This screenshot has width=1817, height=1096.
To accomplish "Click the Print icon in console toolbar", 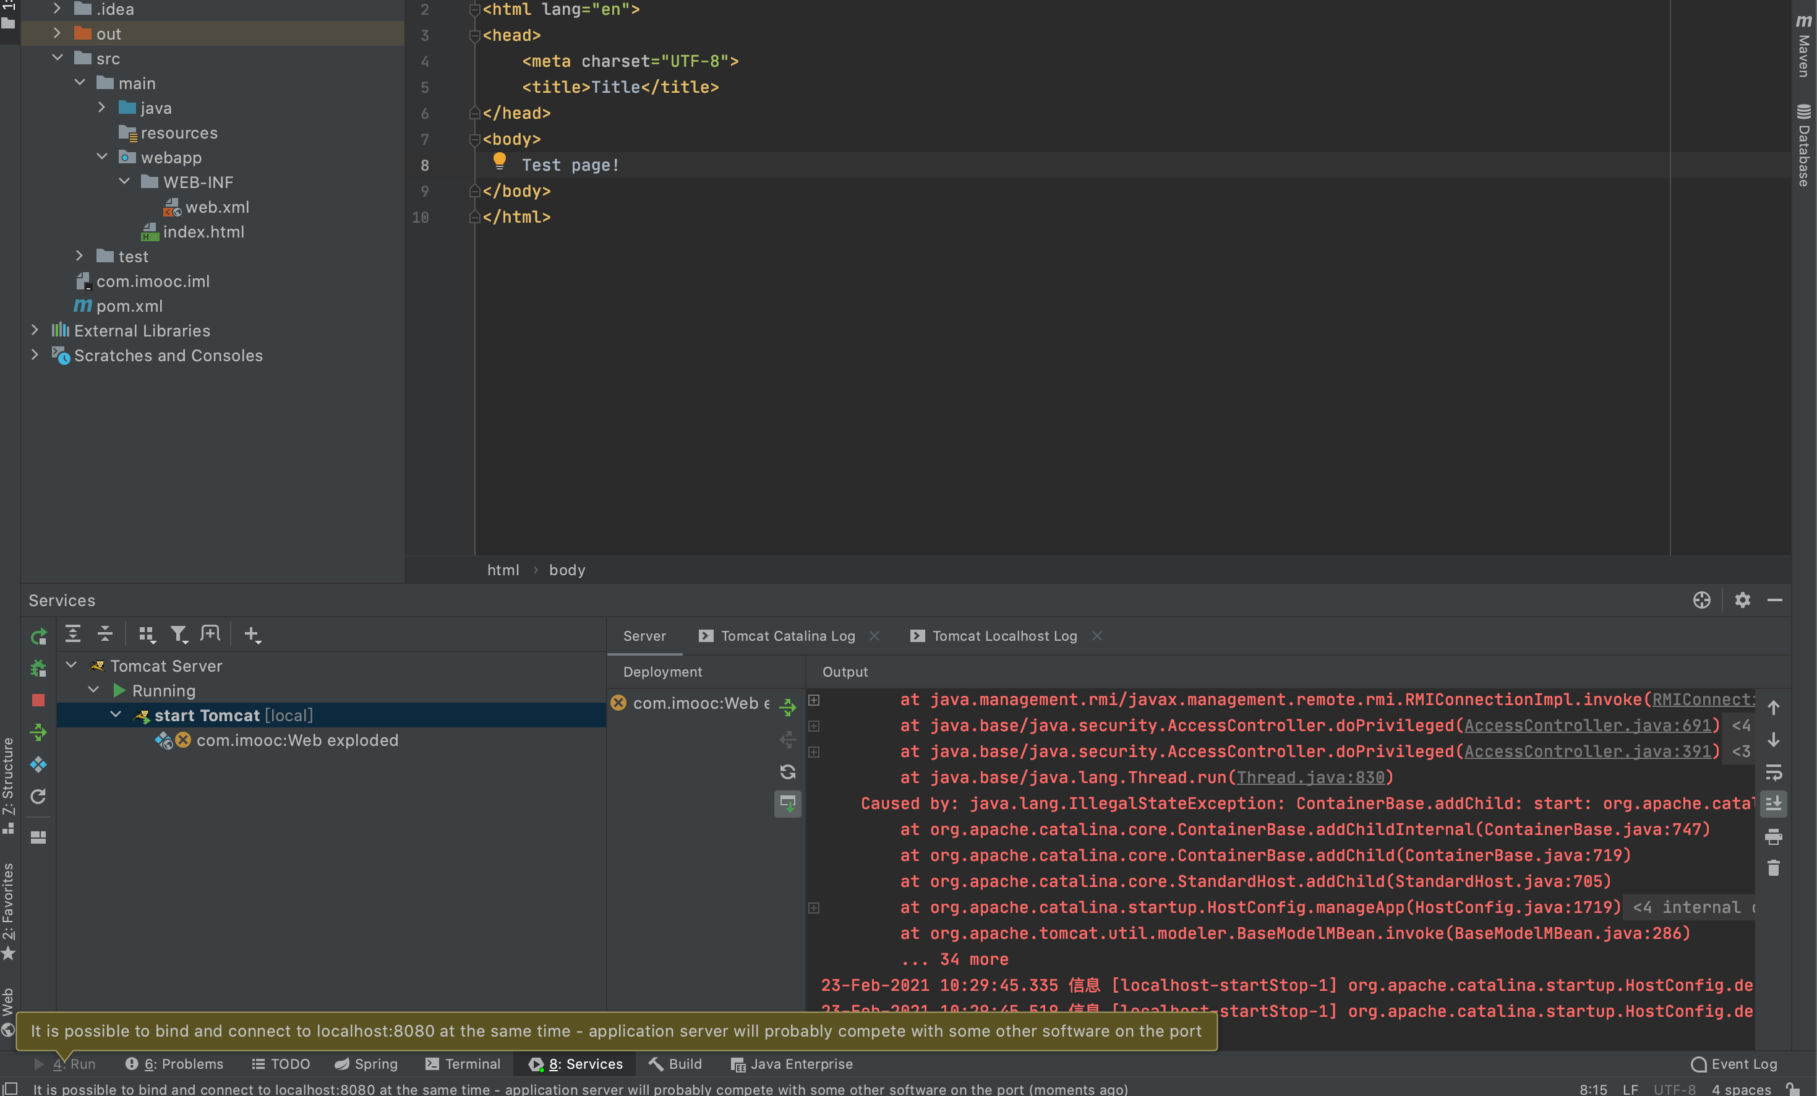I will click(1774, 836).
